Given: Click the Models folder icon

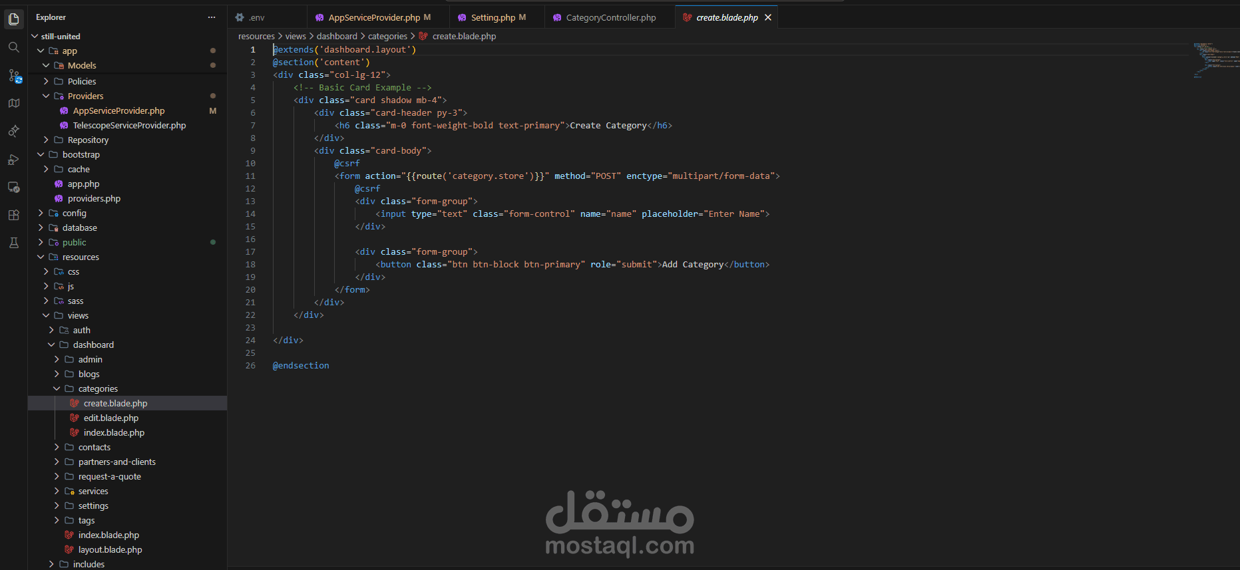Looking at the screenshot, I should point(59,65).
